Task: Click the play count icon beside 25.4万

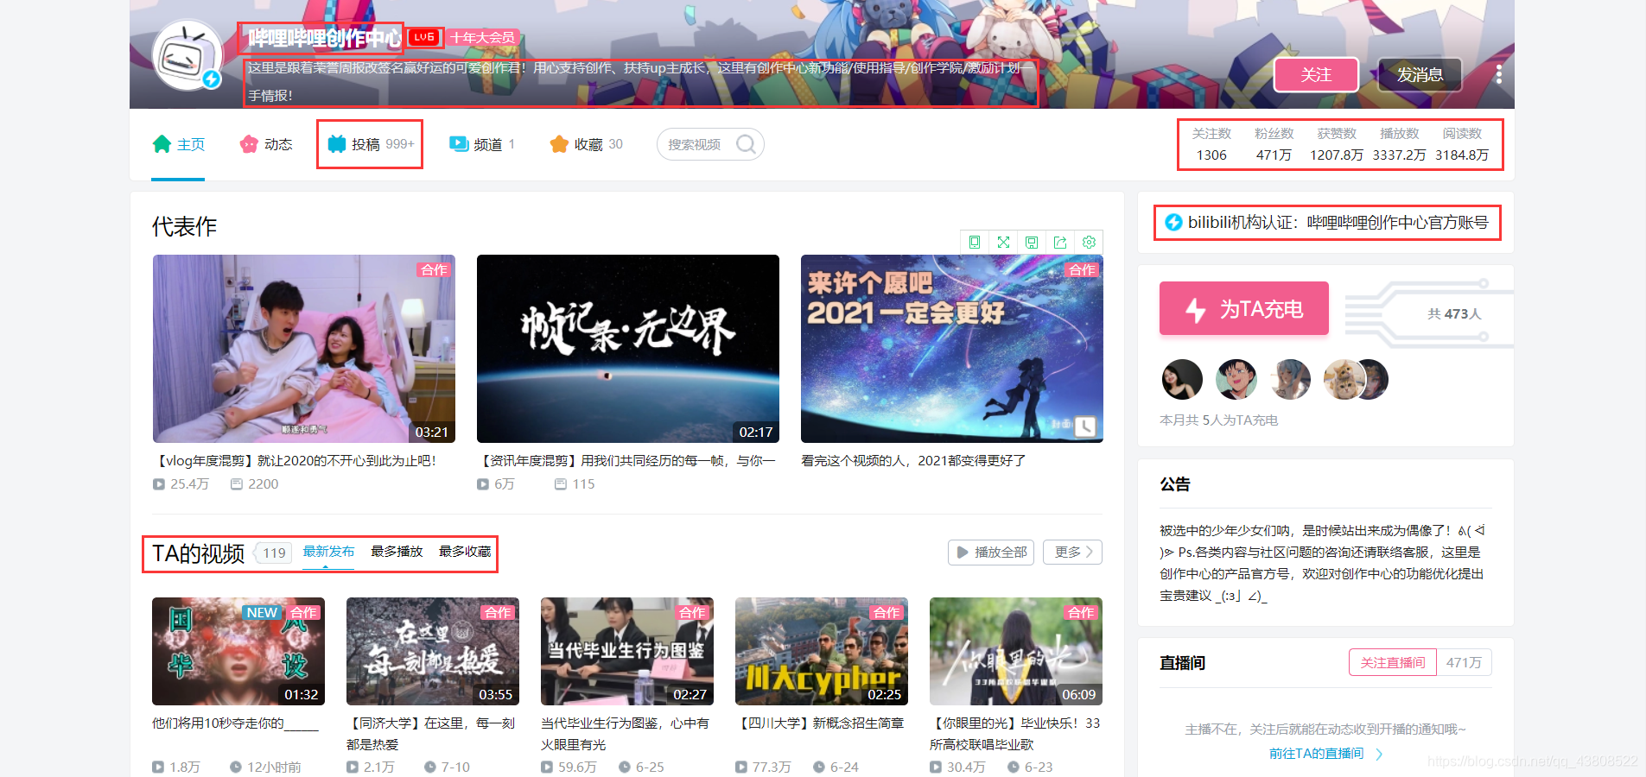Action: coord(159,484)
